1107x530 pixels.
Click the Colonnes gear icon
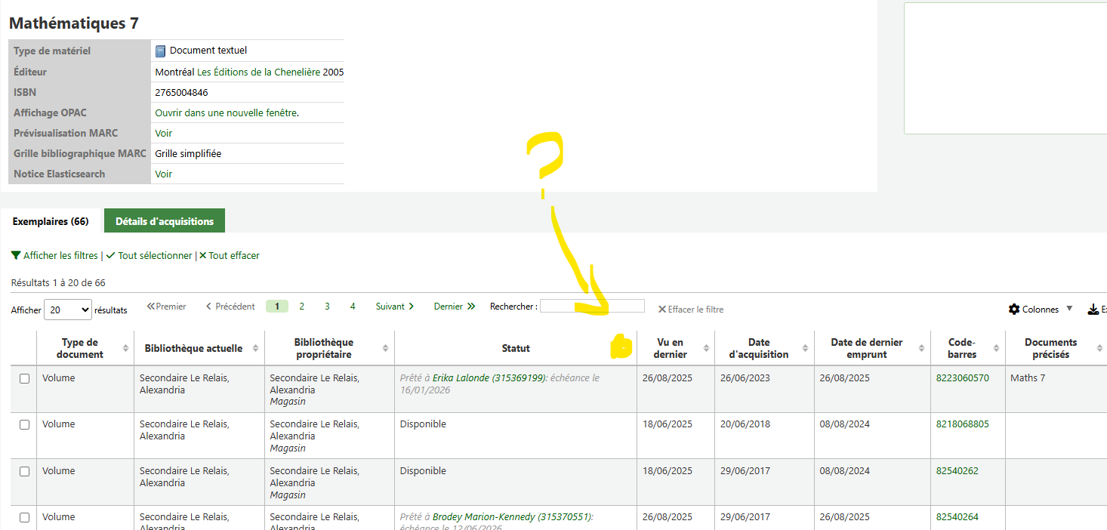[x=1014, y=310]
